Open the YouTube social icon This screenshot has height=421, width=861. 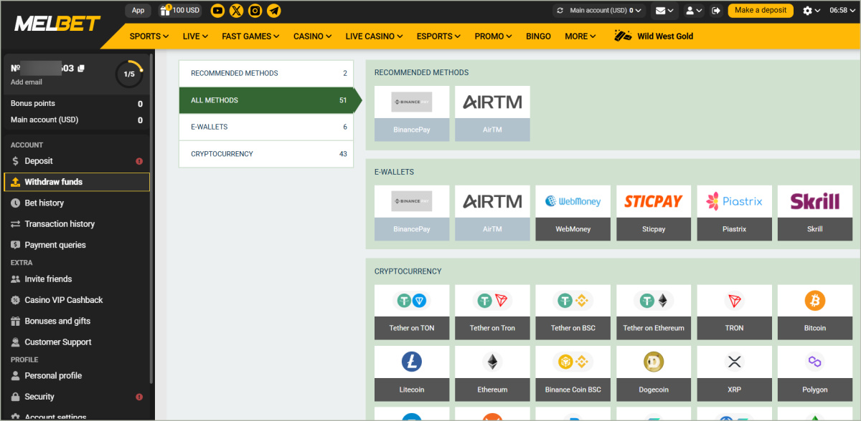217,11
